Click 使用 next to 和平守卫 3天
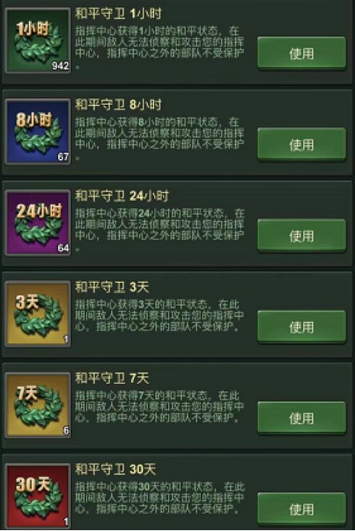 [301, 327]
